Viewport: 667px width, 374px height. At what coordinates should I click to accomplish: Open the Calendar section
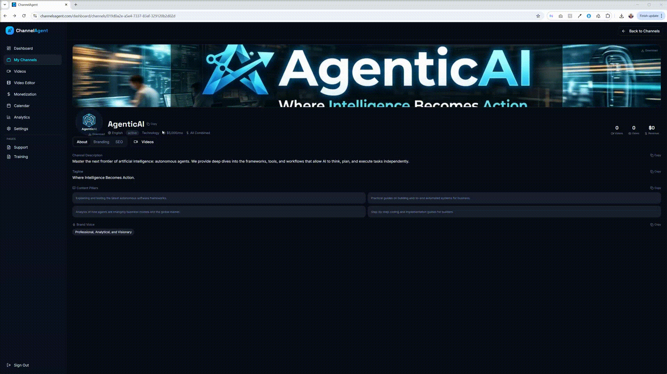click(x=22, y=106)
